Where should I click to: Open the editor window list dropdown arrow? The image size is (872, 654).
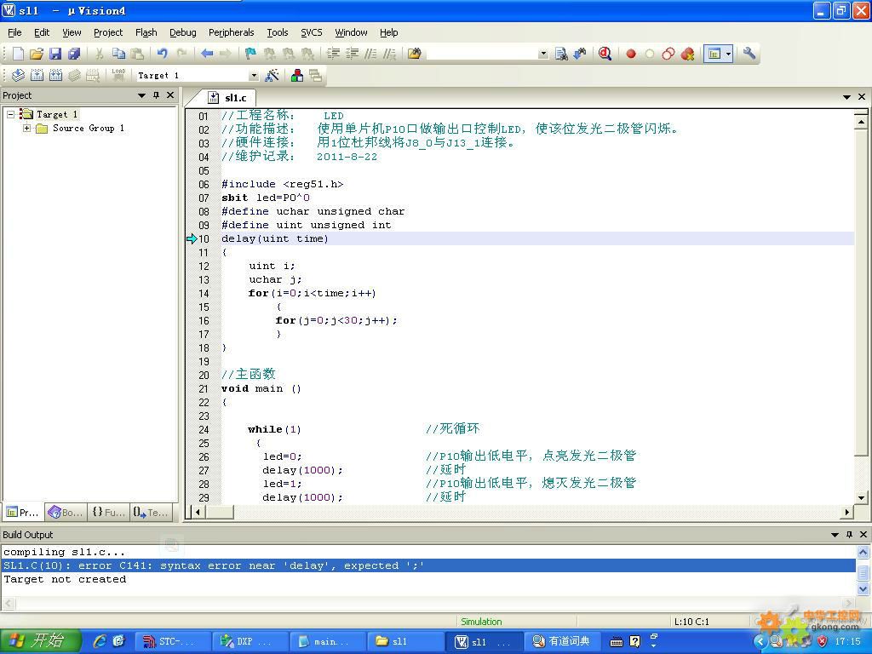(x=846, y=97)
